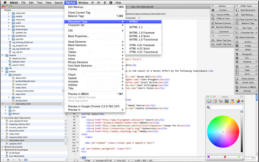Screen dimensions: 259x162
Task: Select the crayons mode in Colors
Action: point(232,101)
